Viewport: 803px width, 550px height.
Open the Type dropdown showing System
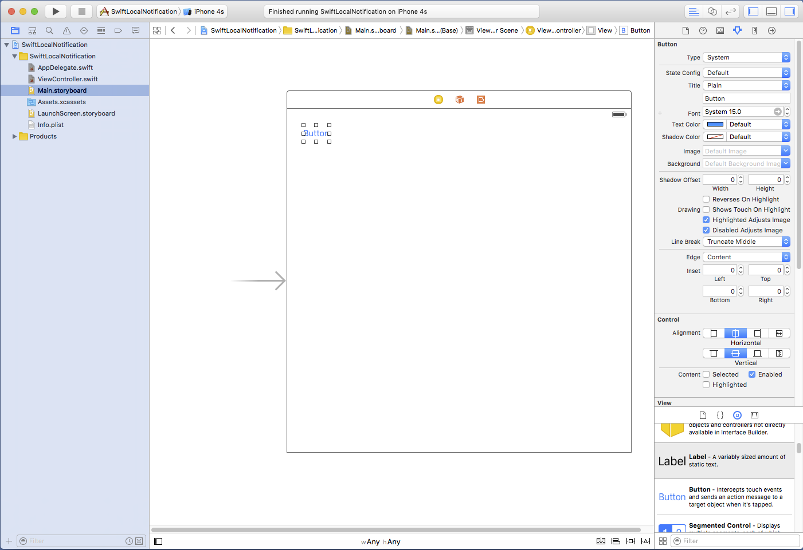coord(746,57)
